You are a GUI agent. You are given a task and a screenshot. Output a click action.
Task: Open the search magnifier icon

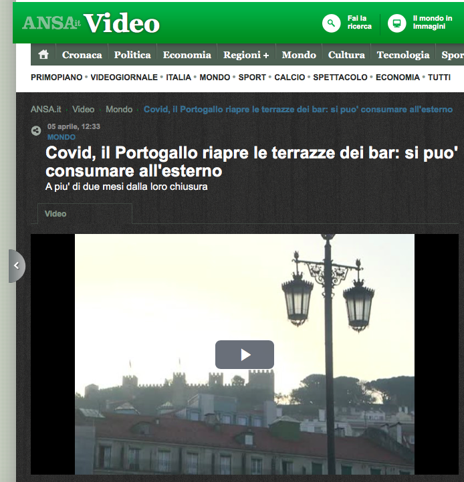pos(331,23)
